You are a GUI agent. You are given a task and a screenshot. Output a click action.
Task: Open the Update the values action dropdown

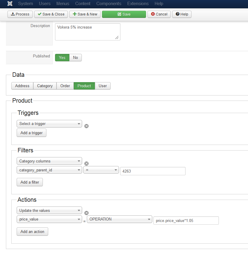[49, 210]
